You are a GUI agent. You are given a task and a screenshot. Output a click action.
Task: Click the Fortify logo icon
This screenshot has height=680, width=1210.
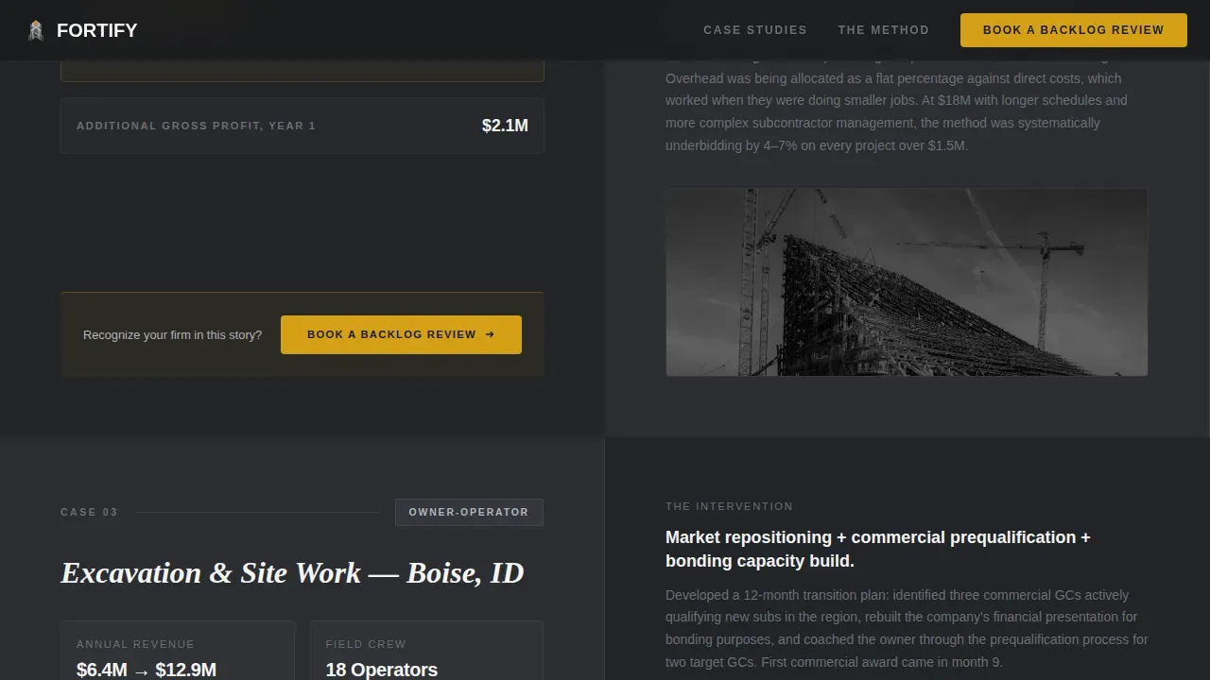(36, 30)
